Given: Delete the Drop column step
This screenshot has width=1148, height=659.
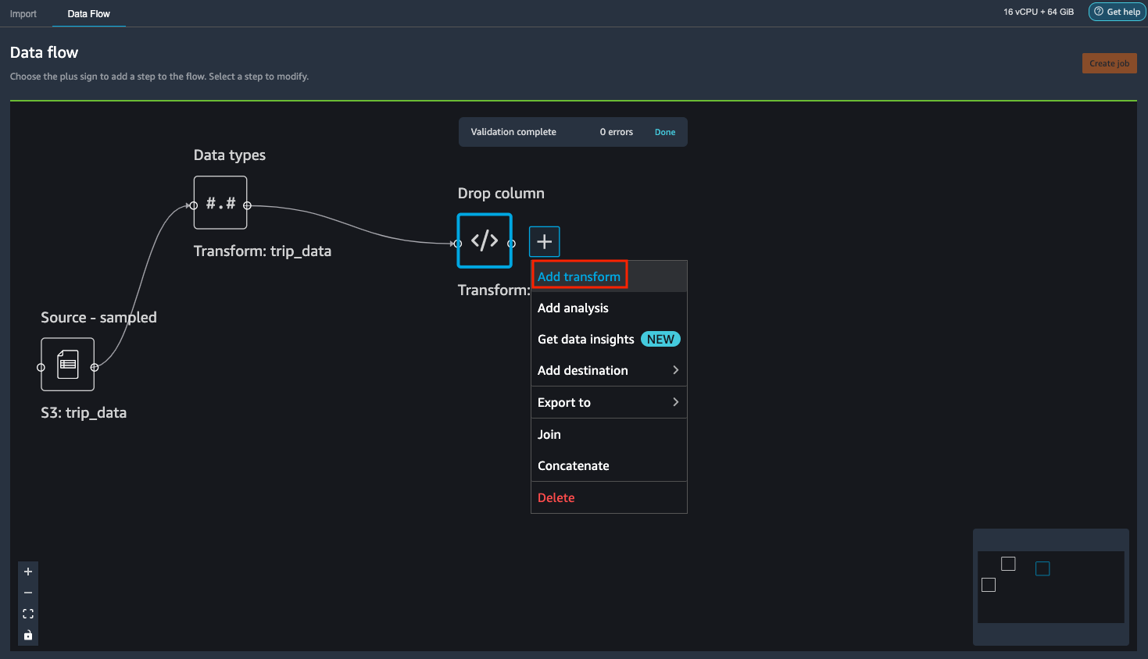Looking at the screenshot, I should pyautogui.click(x=556, y=497).
